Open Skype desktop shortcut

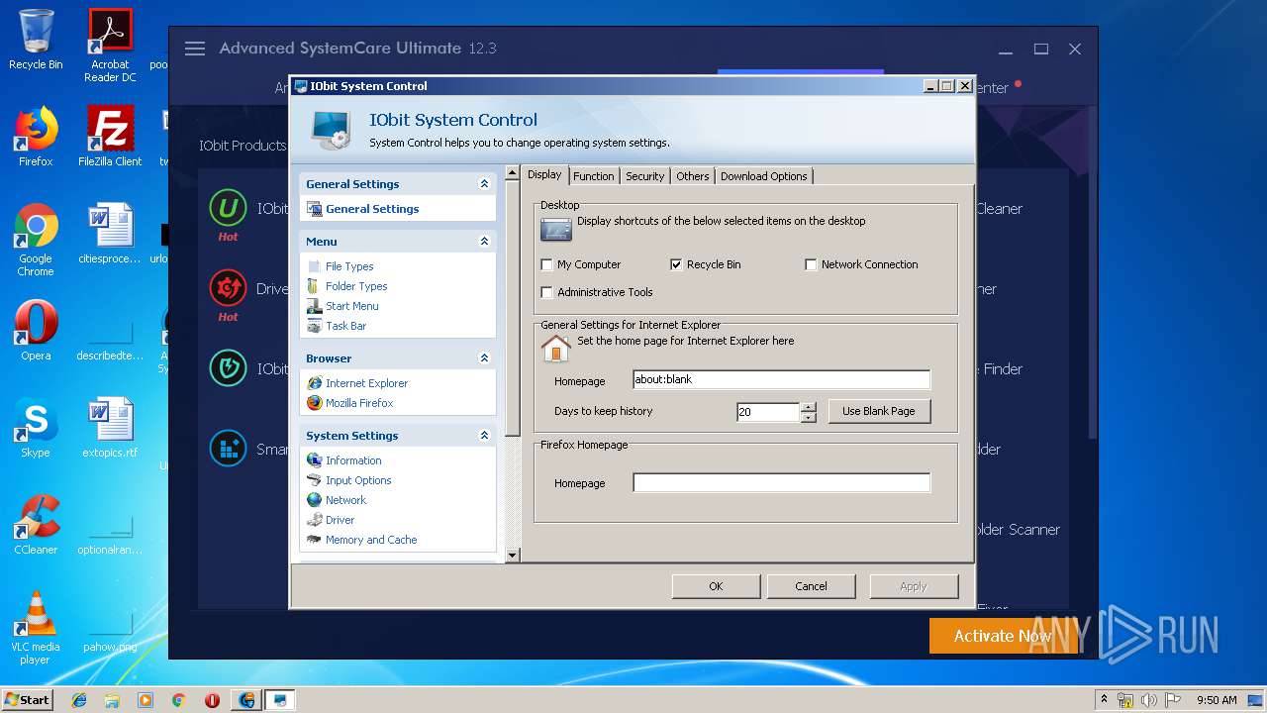tap(36, 428)
